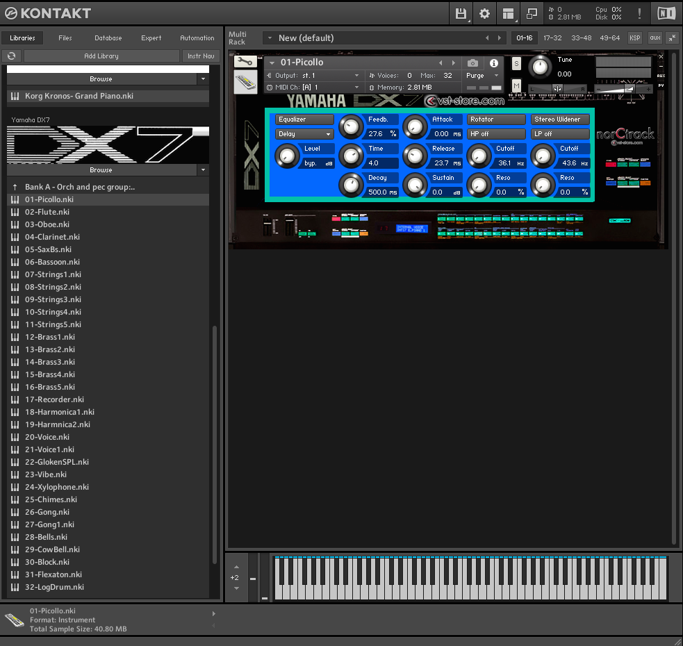
Task: Toggle the Rotator effect button
Action: (495, 119)
